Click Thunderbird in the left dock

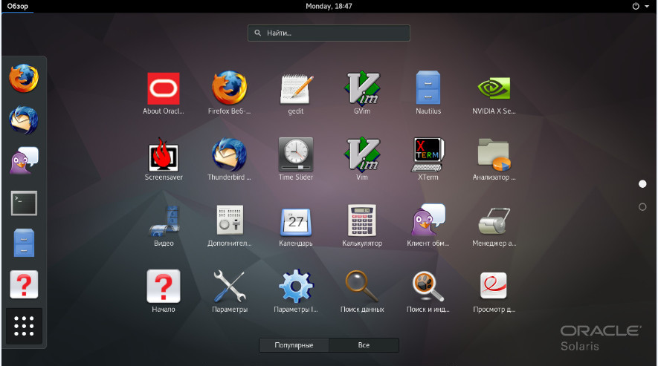pyautogui.click(x=24, y=120)
